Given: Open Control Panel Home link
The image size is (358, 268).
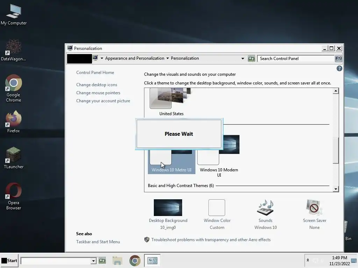Looking at the screenshot, I should tap(95, 73).
